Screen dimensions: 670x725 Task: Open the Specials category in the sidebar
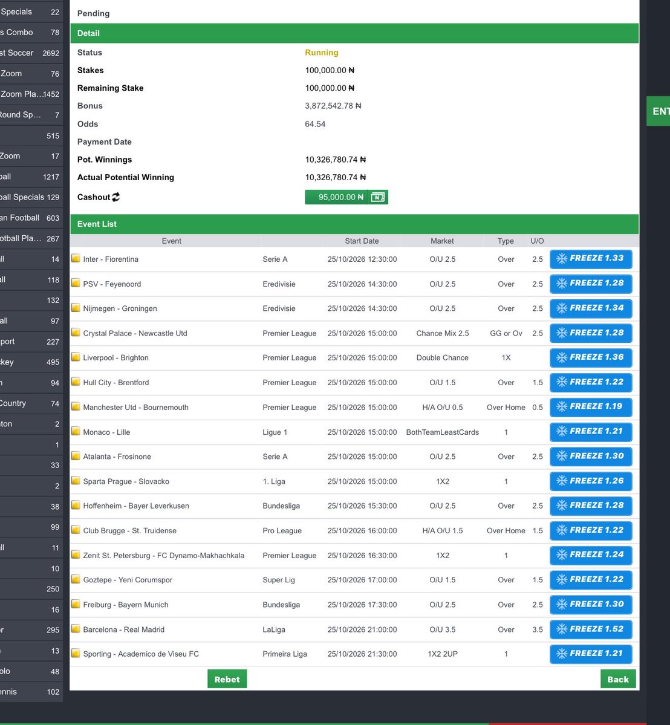pos(31,12)
